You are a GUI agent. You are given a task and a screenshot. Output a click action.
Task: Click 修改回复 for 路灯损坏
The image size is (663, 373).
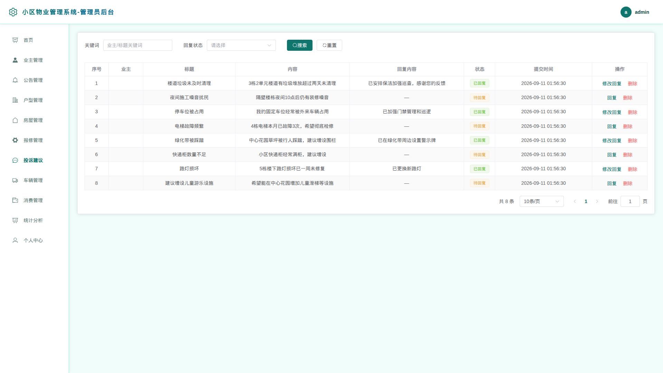click(612, 169)
